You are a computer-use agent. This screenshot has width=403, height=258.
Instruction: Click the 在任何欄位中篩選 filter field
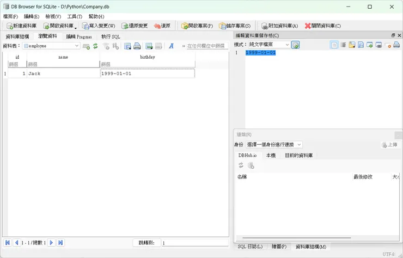(x=207, y=46)
